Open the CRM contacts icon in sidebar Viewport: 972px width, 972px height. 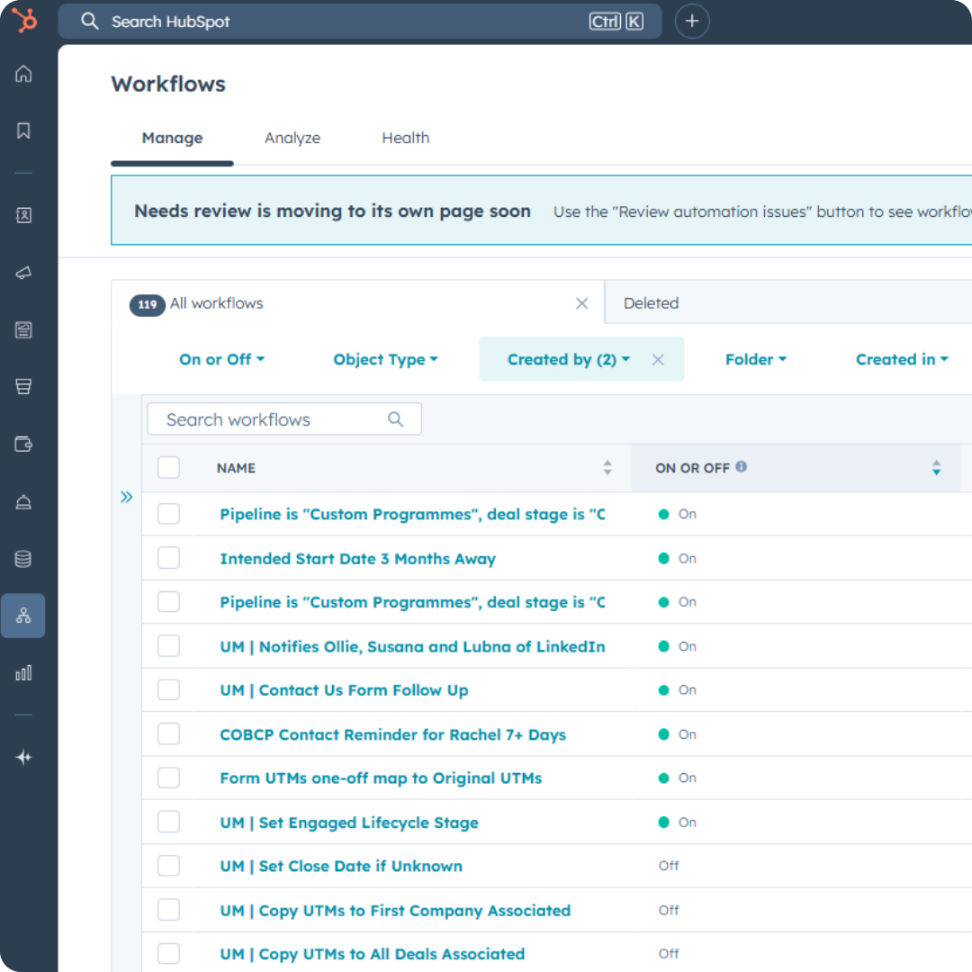pos(23,215)
